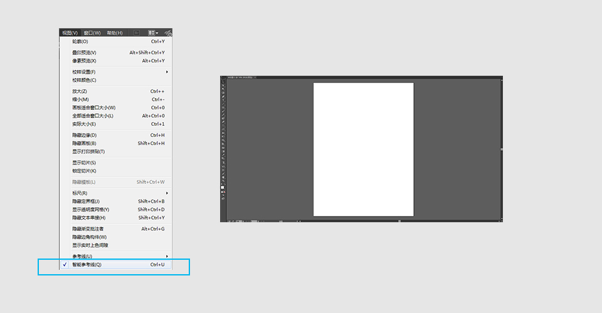
Task: Expand the 校样设置(F) submenu
Action: 85,72
